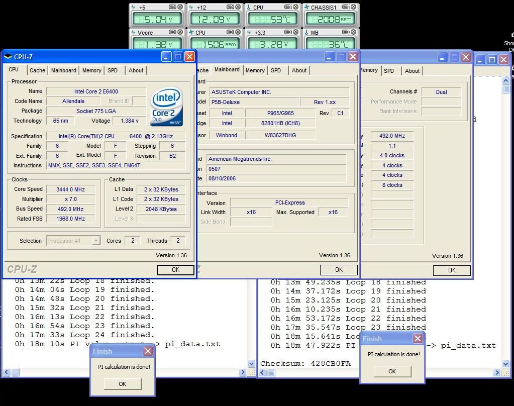Click OK in the CPU tab CPU-Z window
The image size is (514, 406).
tap(176, 269)
